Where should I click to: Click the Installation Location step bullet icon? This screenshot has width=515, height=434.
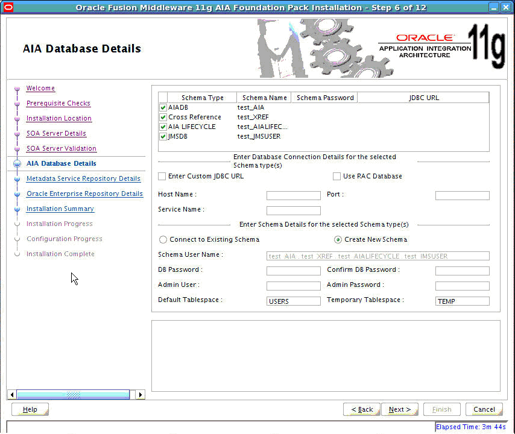pos(17,119)
